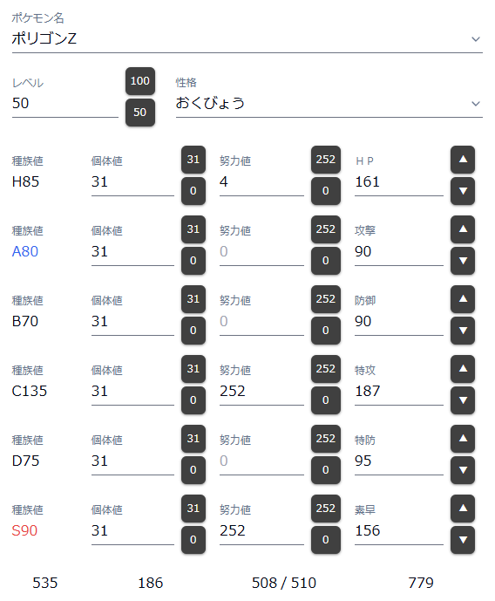Increase the HP stat with up arrow
Screen dimensions: 495x601
click(463, 160)
